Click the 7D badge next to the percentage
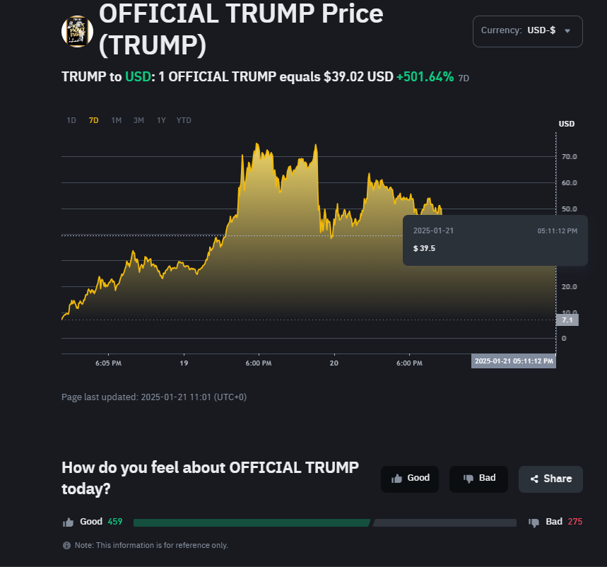This screenshot has width=607, height=567. [x=464, y=78]
